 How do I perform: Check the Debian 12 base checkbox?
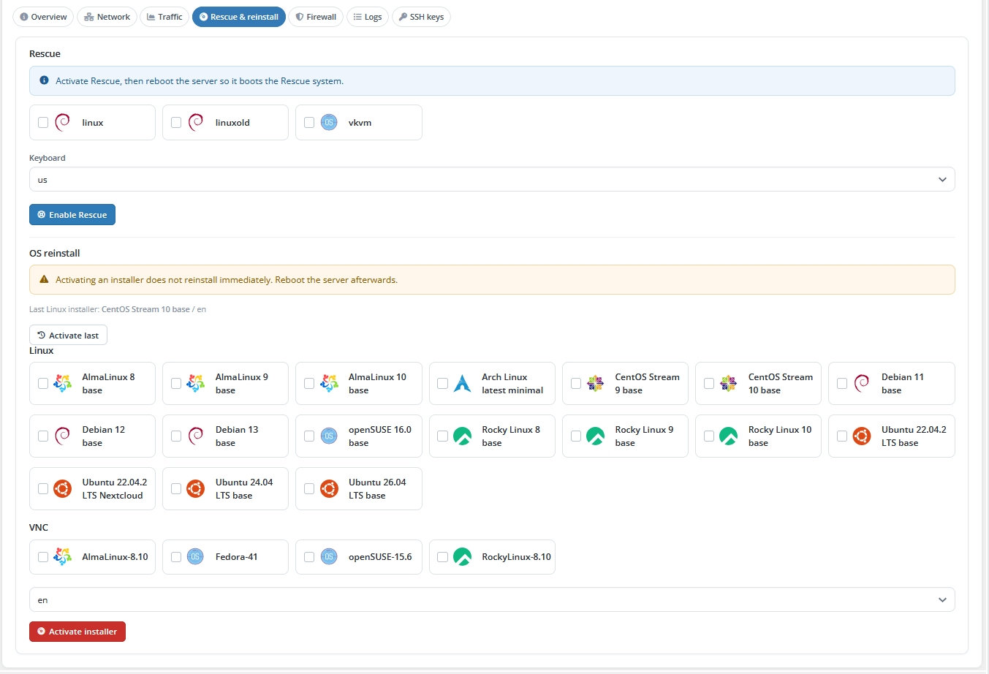pos(43,436)
